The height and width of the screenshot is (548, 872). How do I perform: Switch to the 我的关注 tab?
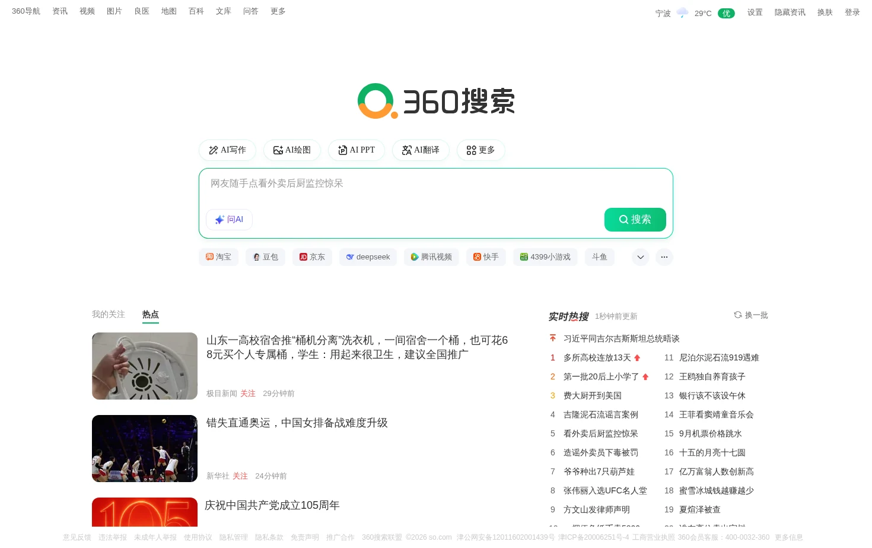(x=109, y=314)
